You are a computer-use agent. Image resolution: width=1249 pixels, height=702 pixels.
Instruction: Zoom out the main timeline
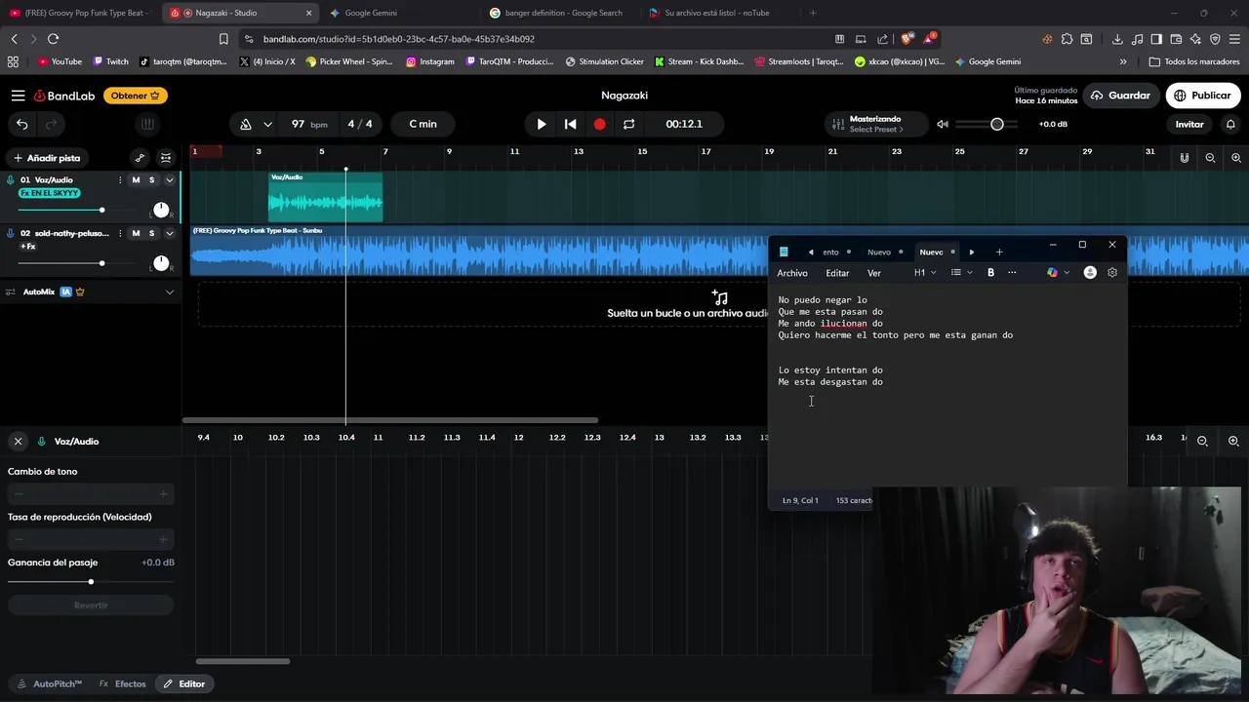pos(1210,158)
